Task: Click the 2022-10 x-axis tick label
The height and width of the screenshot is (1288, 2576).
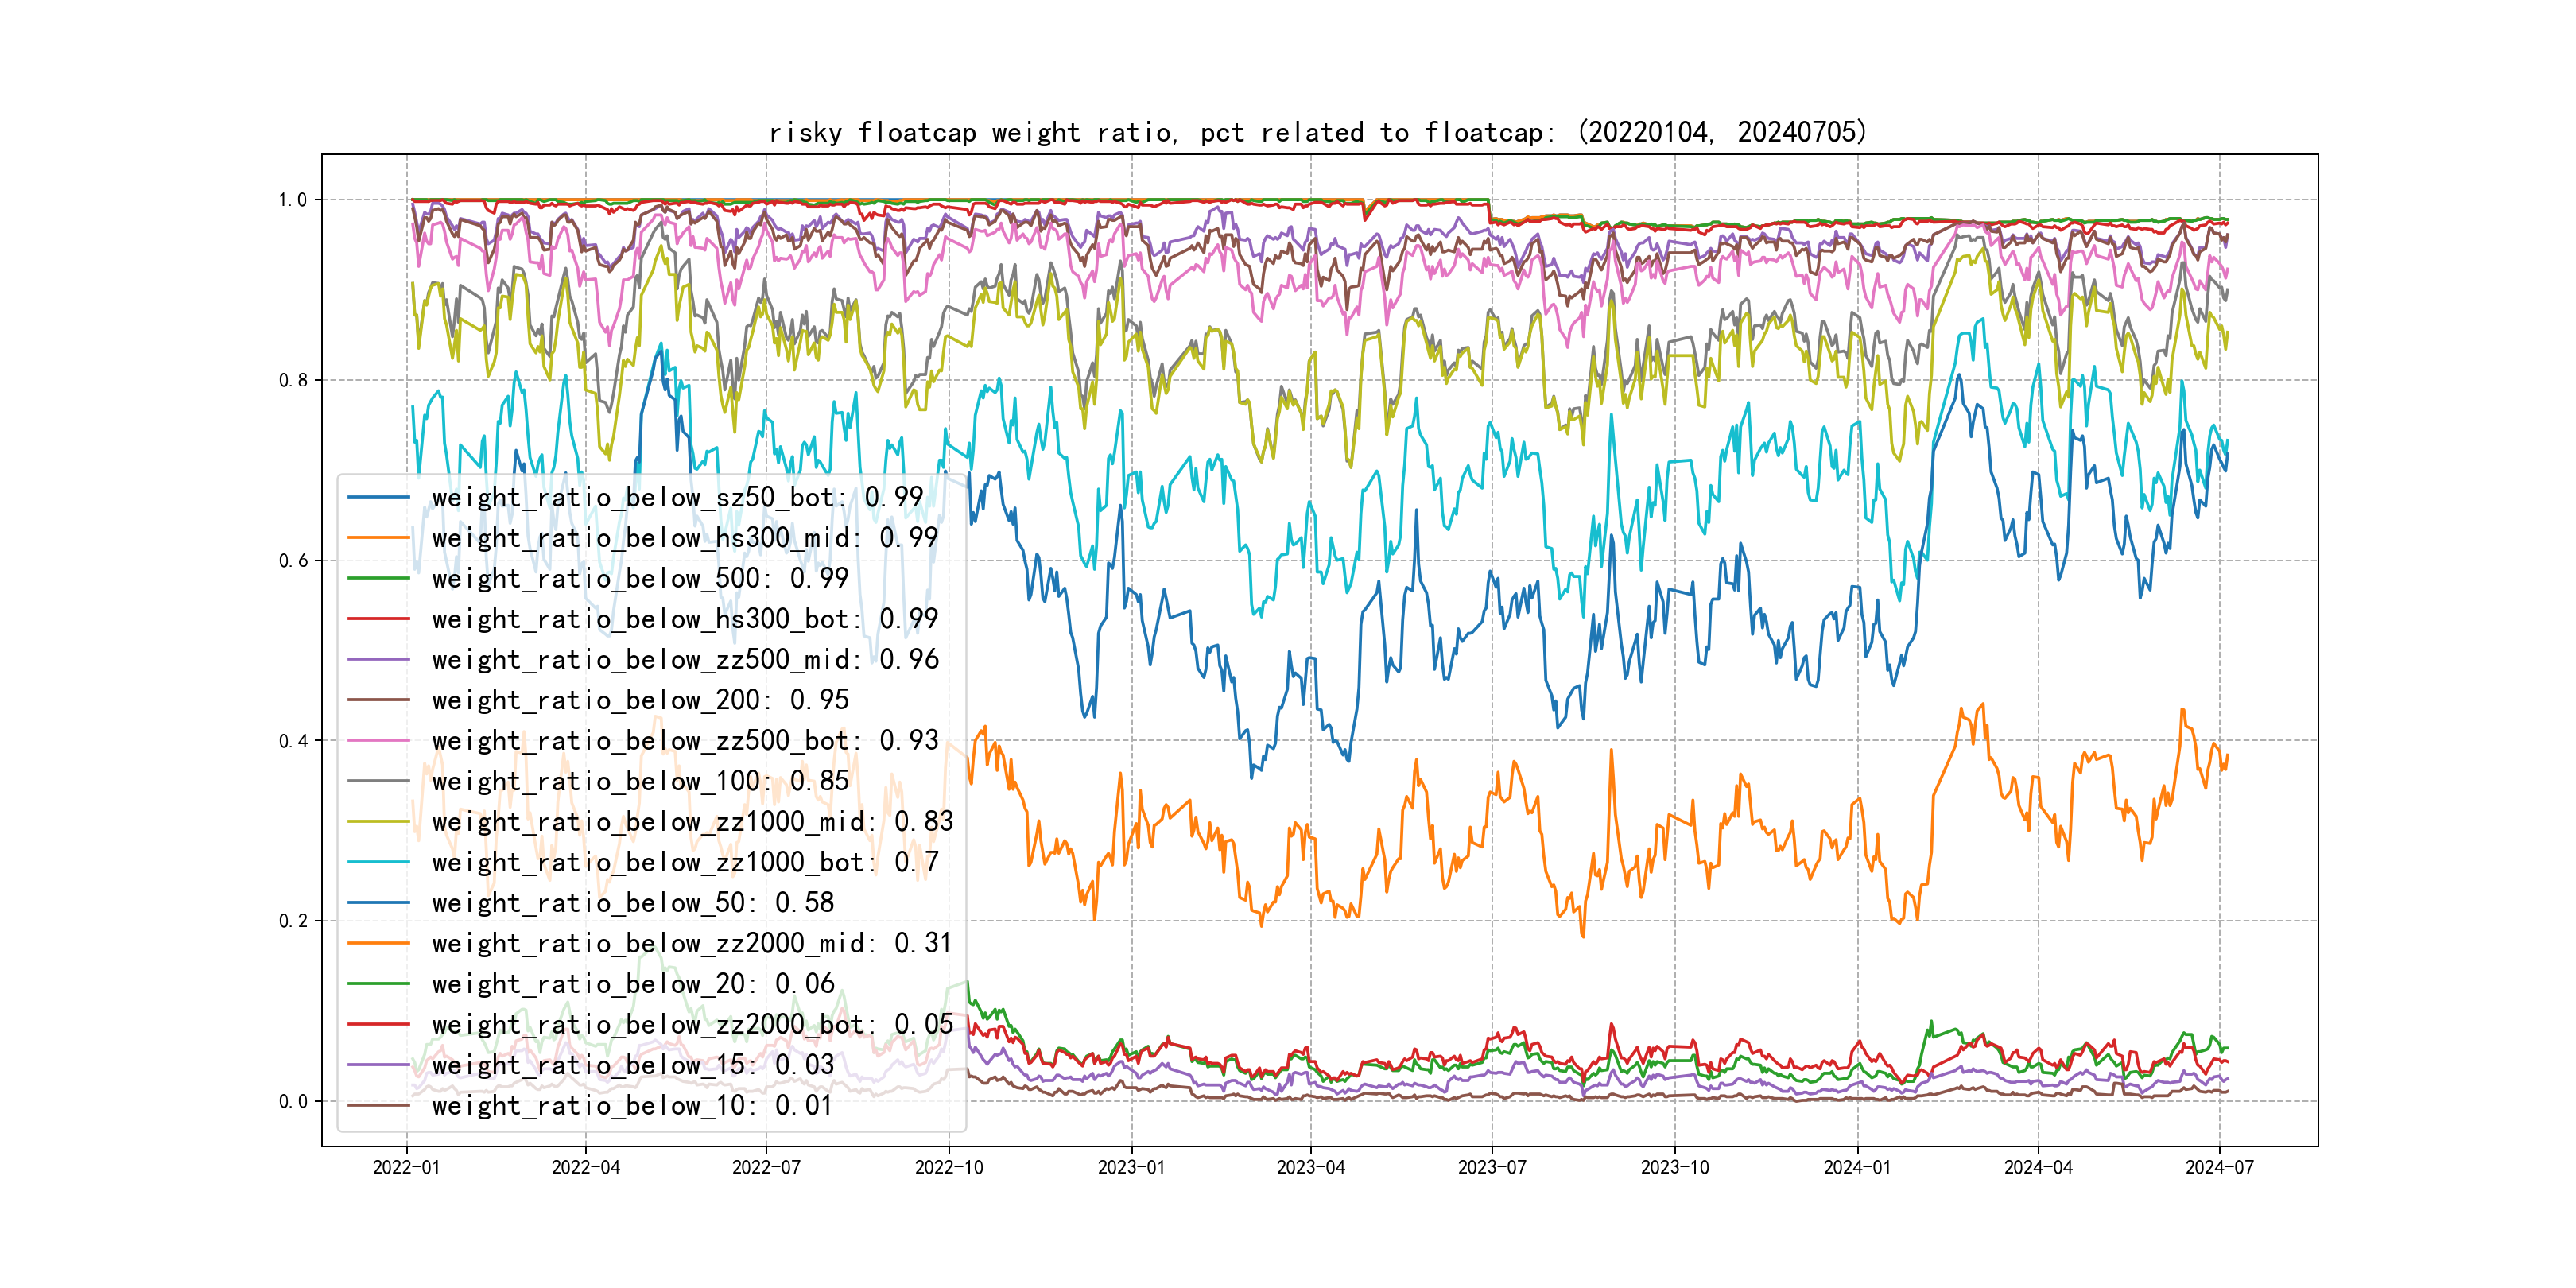Action: 949,1167
